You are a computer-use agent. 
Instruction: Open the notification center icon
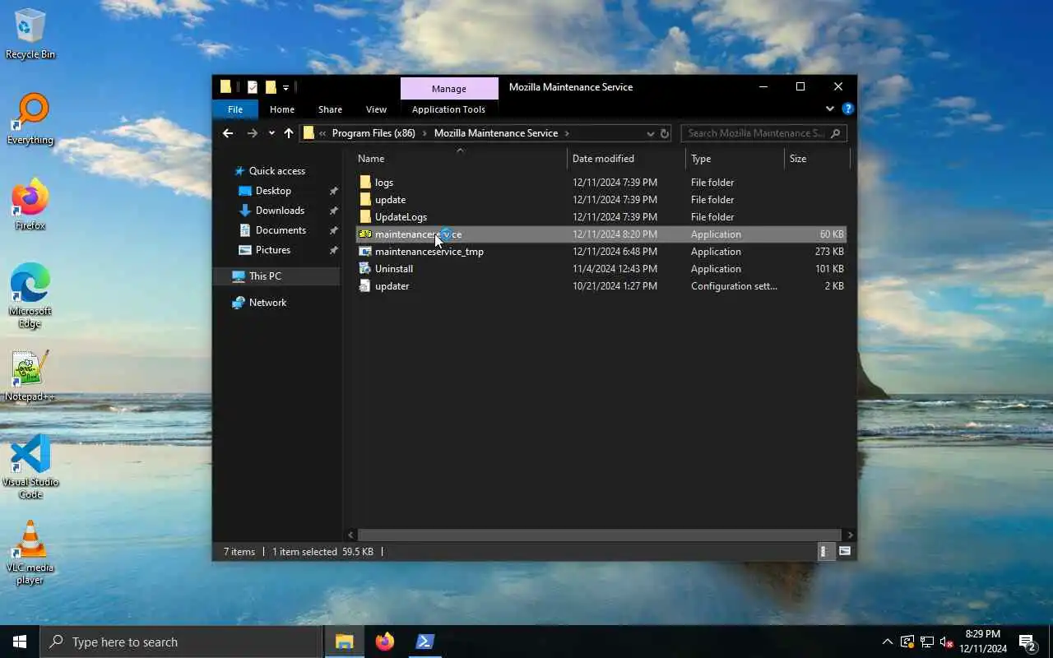pyautogui.click(x=1027, y=642)
